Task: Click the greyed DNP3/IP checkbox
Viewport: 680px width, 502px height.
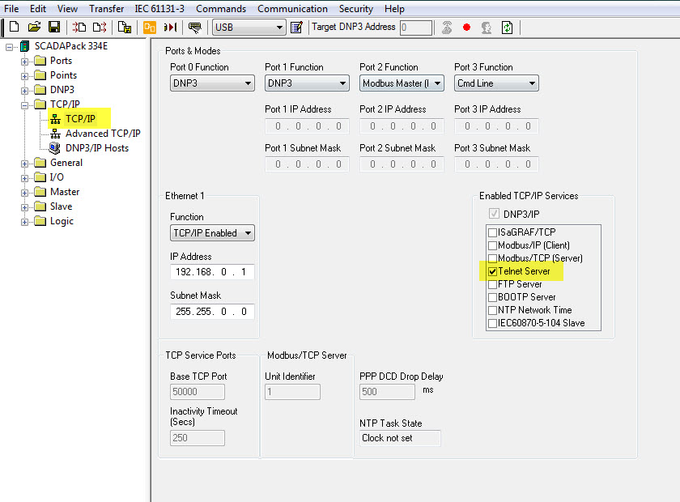Action: pos(494,214)
